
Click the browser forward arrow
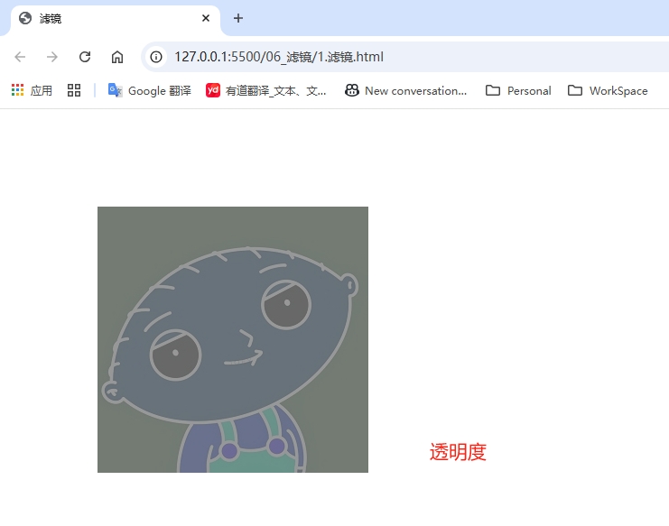point(52,57)
